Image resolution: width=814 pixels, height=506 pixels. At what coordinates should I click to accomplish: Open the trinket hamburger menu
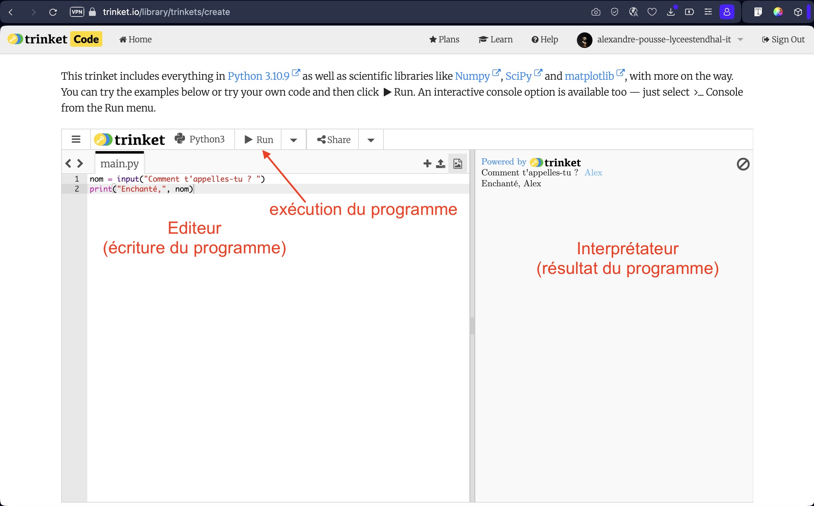76,139
